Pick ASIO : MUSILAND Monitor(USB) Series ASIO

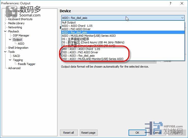[88, 36]
